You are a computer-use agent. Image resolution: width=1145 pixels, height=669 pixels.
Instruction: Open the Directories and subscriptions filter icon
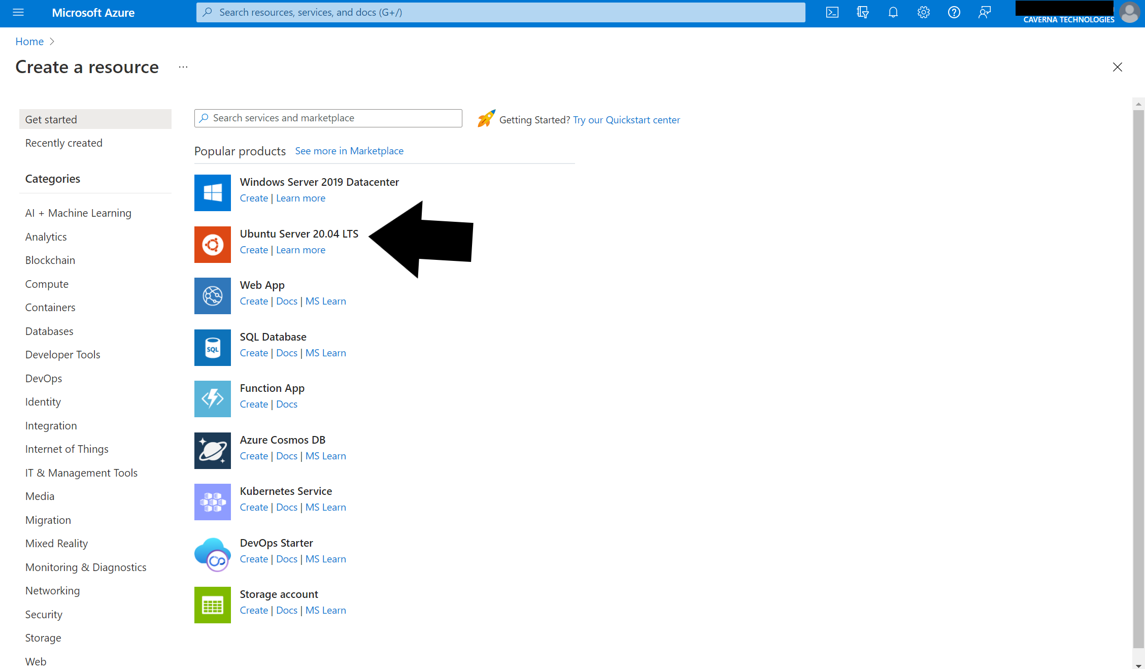(x=862, y=12)
